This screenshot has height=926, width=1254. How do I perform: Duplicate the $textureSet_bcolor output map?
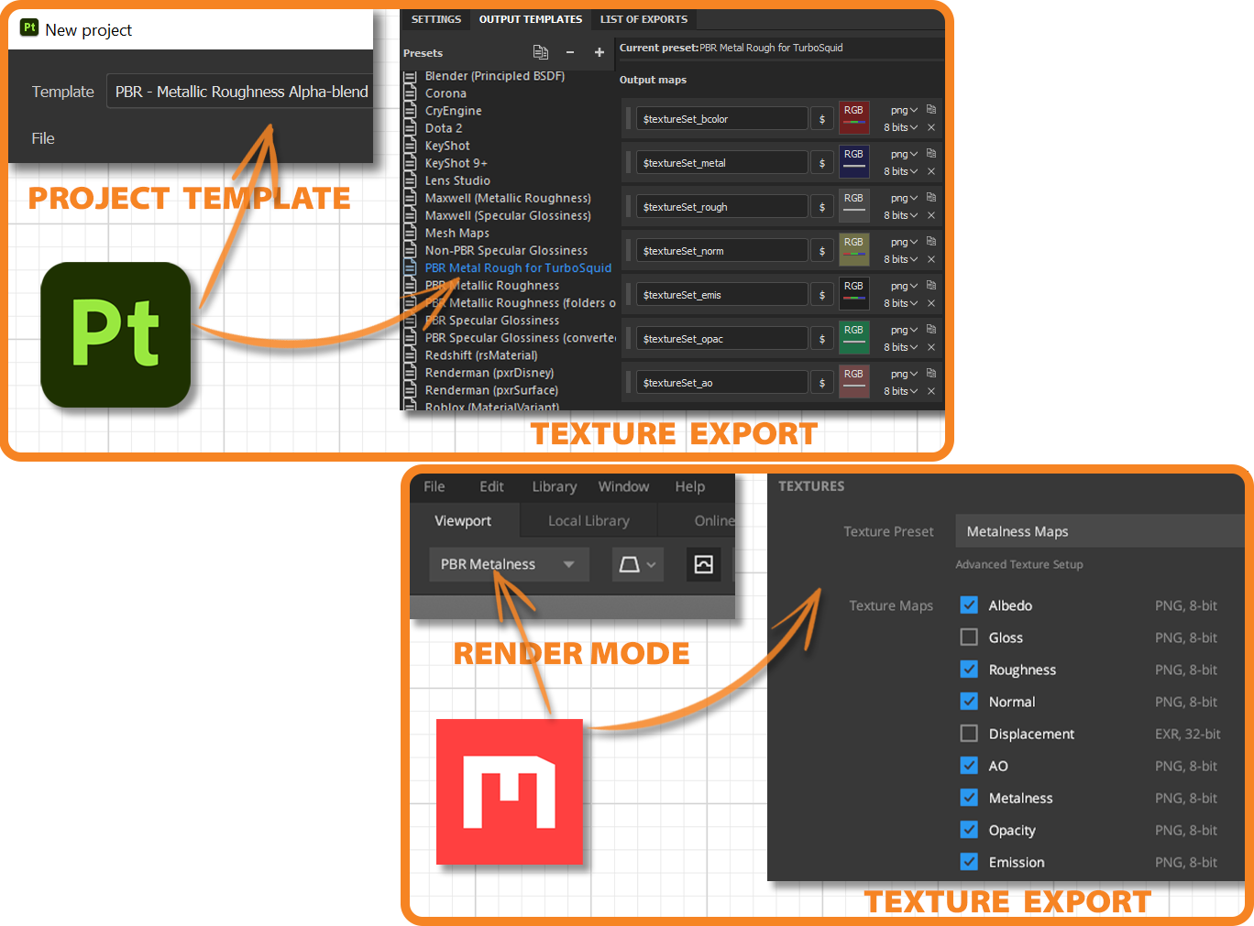(931, 109)
